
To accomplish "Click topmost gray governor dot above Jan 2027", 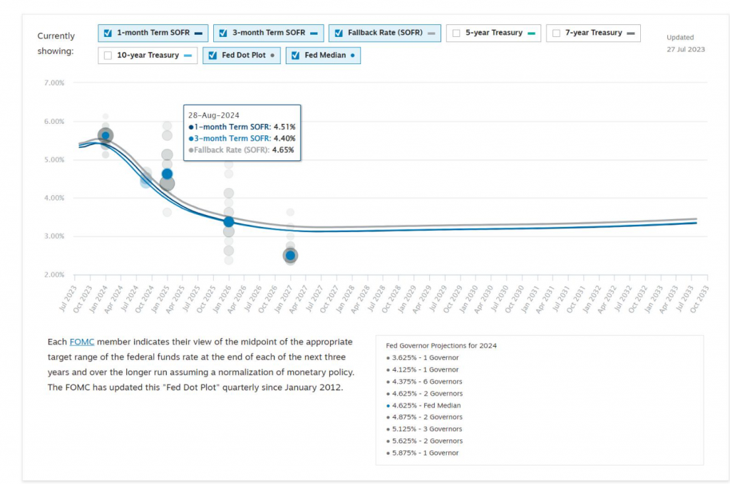I will [290, 212].
